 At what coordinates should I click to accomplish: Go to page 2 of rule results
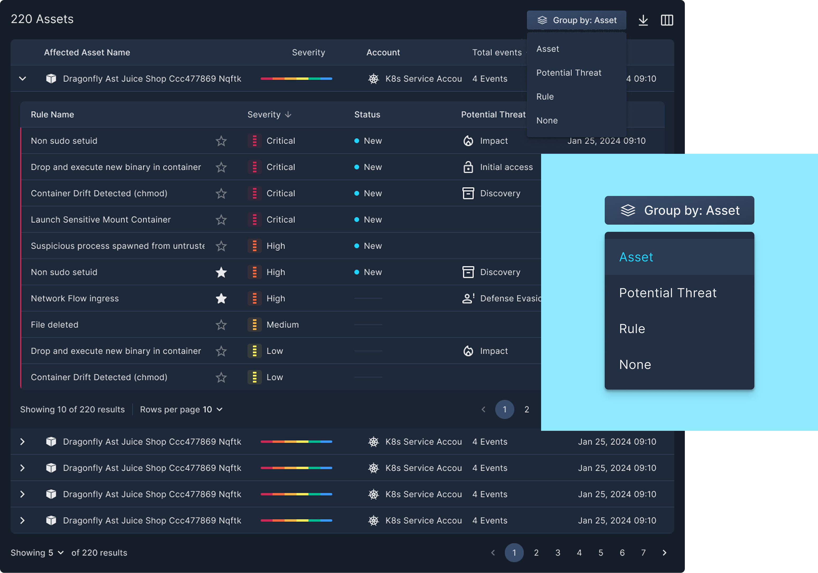click(527, 409)
